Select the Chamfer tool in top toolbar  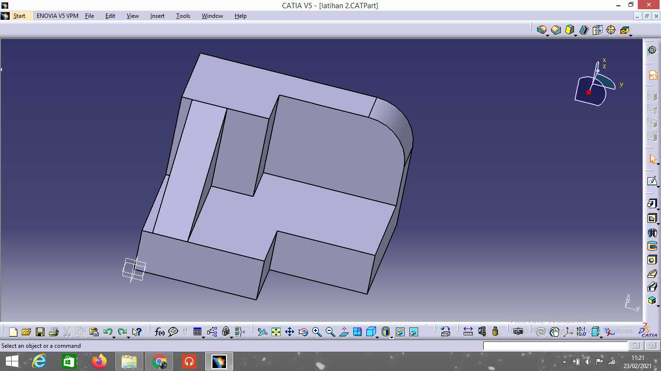click(556, 30)
